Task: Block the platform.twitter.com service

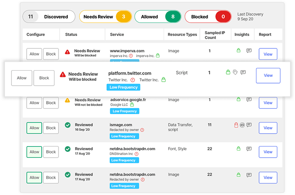Action: [44, 78]
